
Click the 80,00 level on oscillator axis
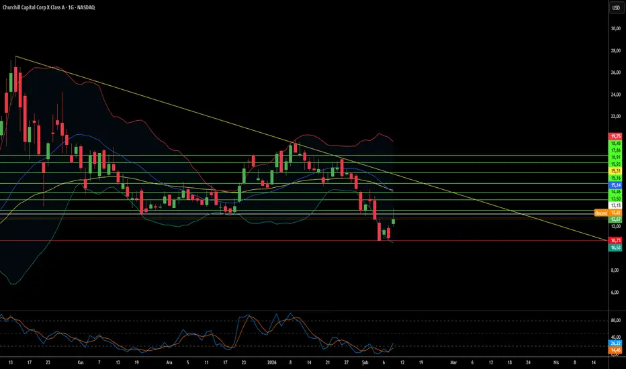pyautogui.click(x=615, y=321)
